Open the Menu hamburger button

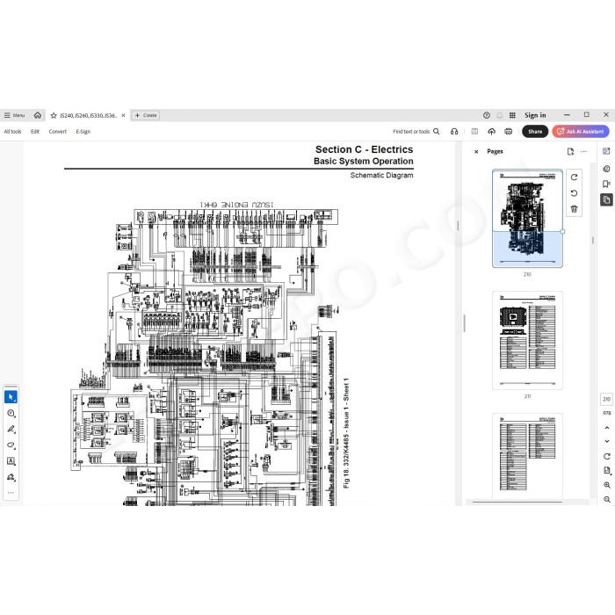click(14, 115)
